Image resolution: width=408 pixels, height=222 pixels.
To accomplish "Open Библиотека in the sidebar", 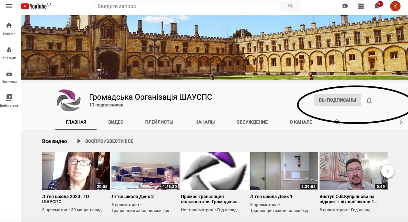I will click(9, 101).
